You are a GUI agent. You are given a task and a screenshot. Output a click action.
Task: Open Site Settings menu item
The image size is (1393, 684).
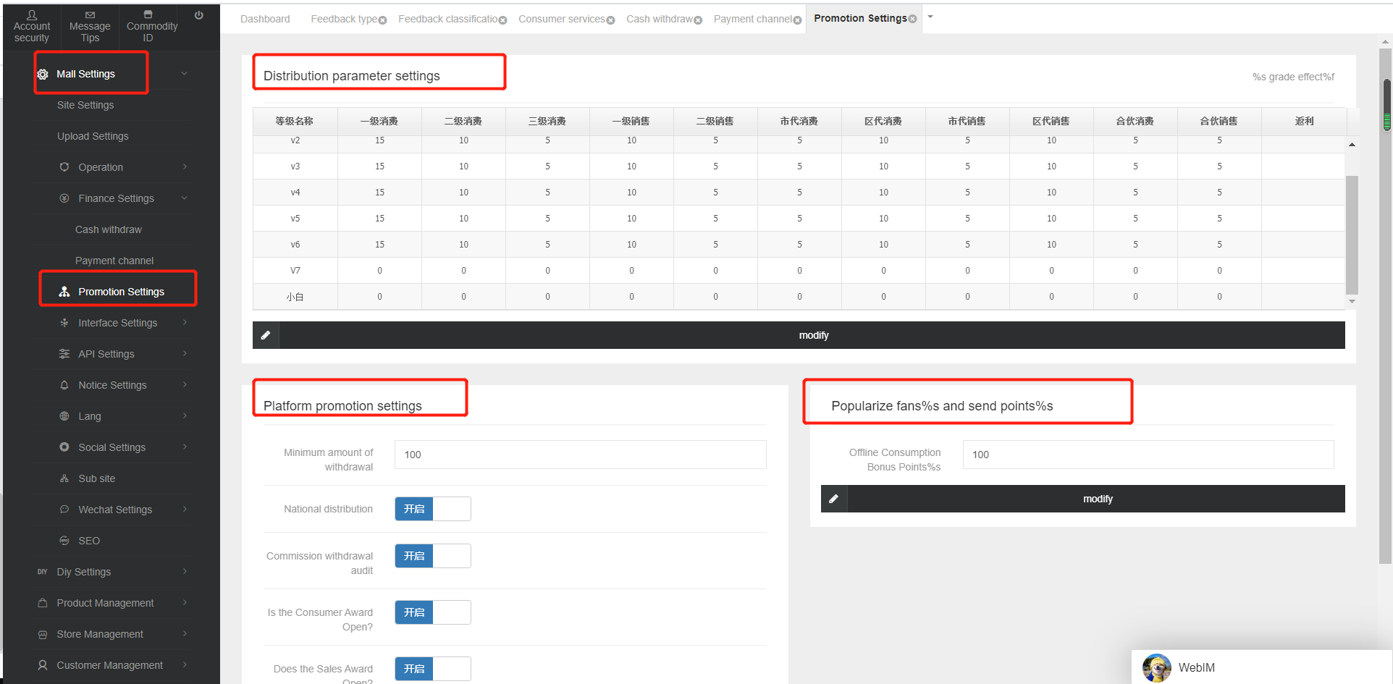(x=85, y=105)
